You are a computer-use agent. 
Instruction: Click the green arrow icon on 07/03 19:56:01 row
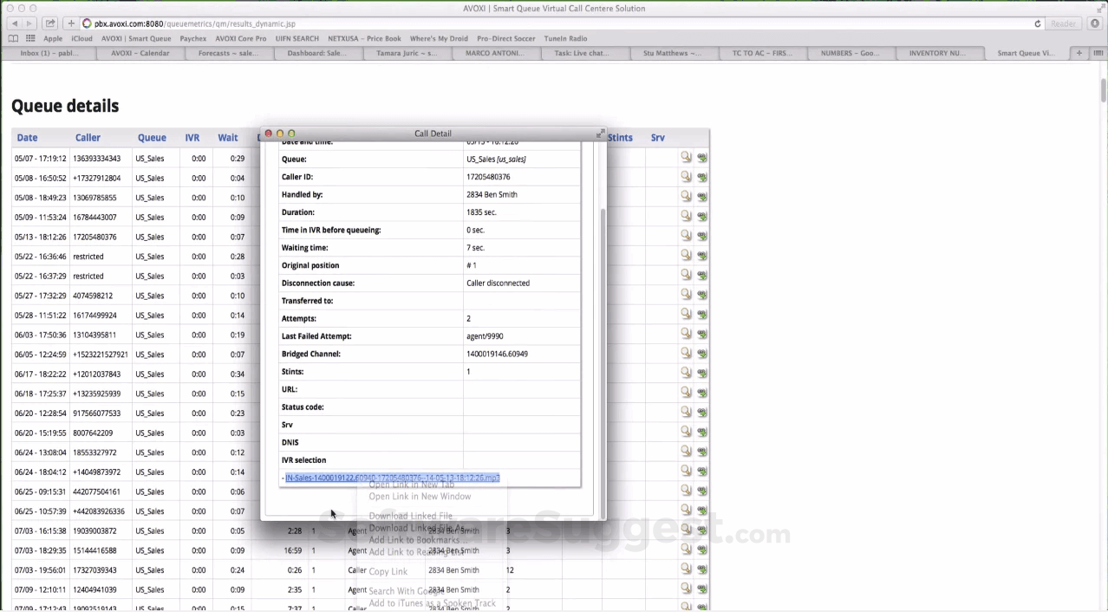coord(702,570)
